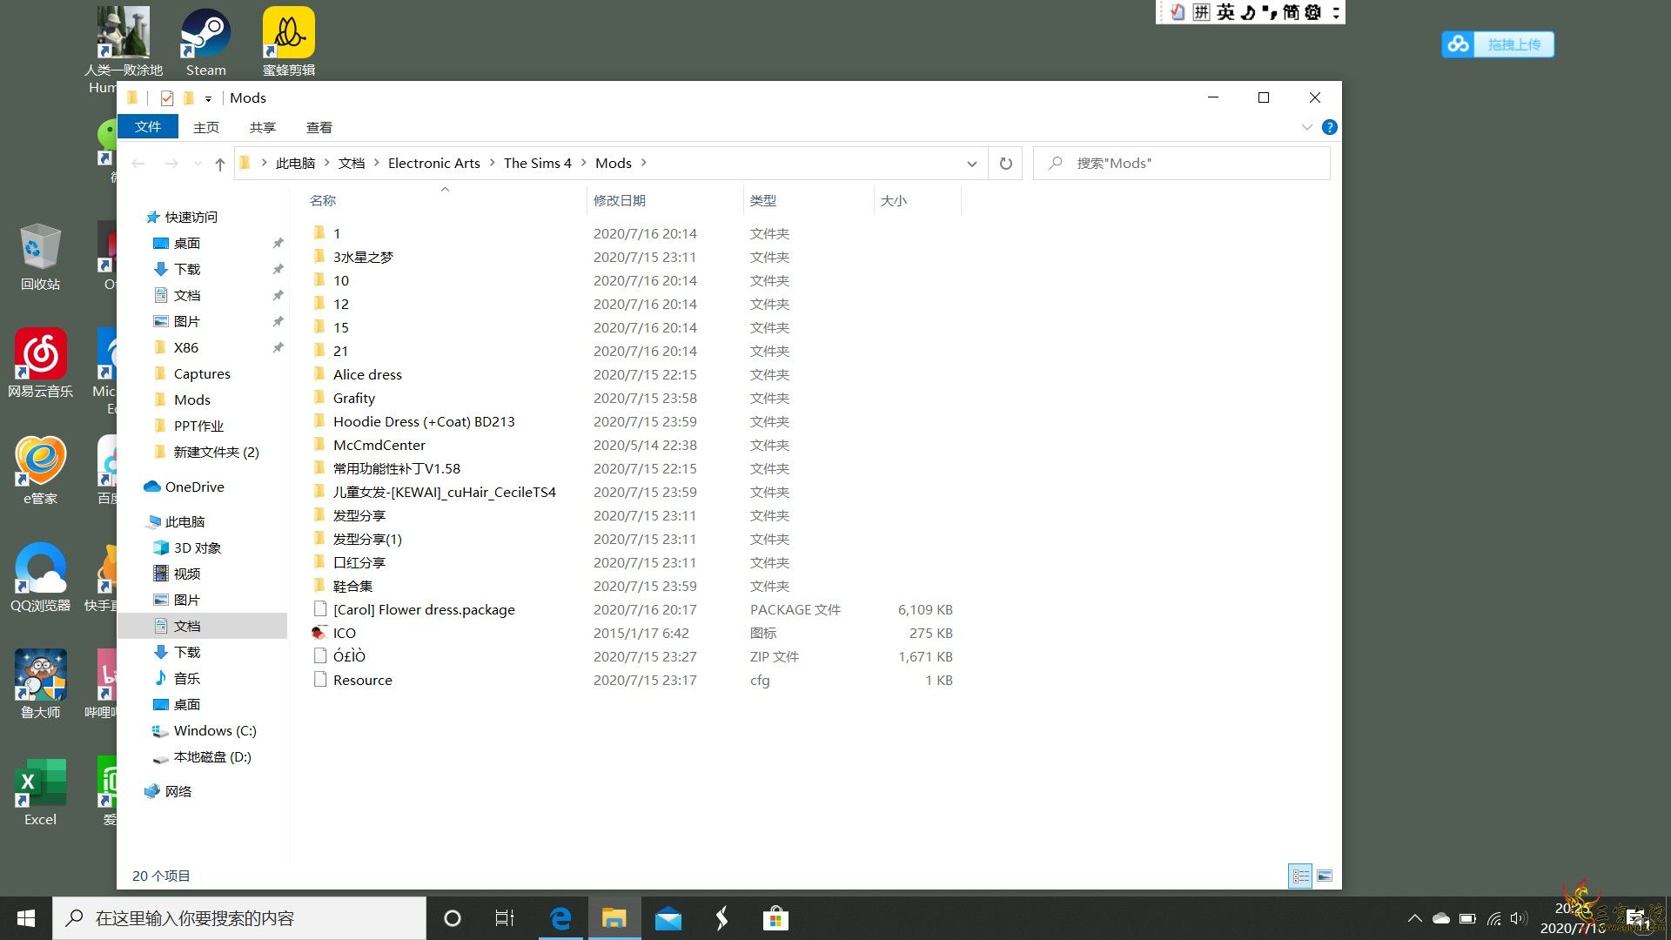Open the 文件 ribbon tab
1671x940 pixels.
tap(147, 127)
